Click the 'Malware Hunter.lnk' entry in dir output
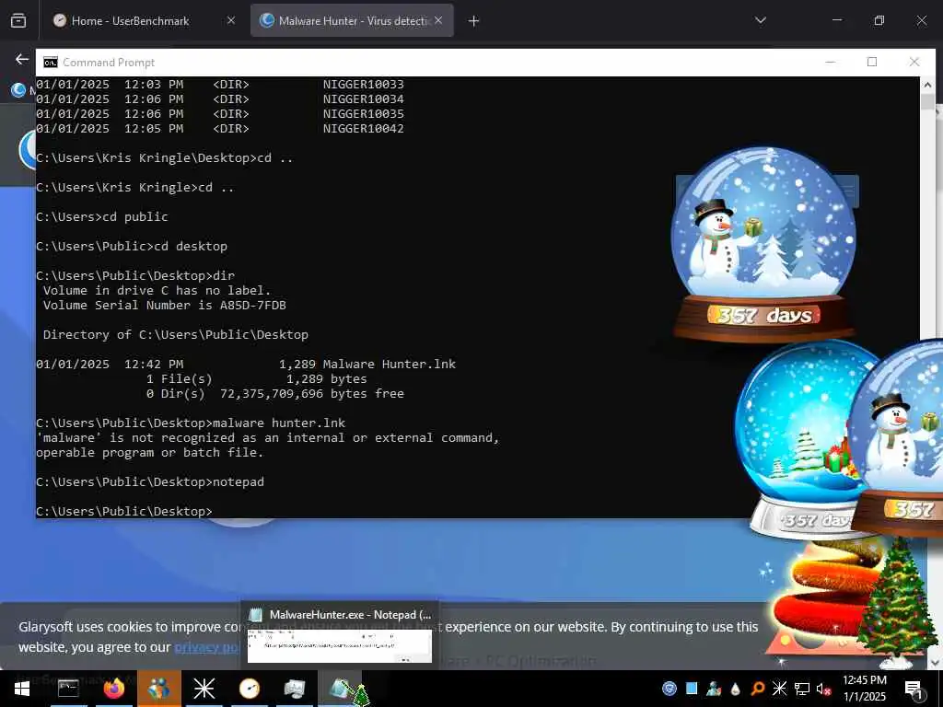Image resolution: width=943 pixels, height=707 pixels. pos(390,364)
